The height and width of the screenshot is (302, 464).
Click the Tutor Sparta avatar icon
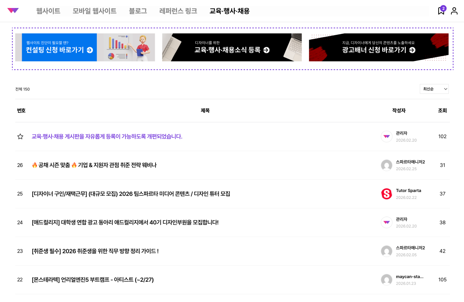386,194
